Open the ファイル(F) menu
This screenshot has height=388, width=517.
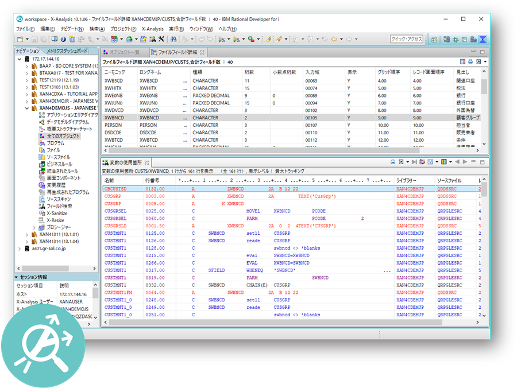pos(25,29)
